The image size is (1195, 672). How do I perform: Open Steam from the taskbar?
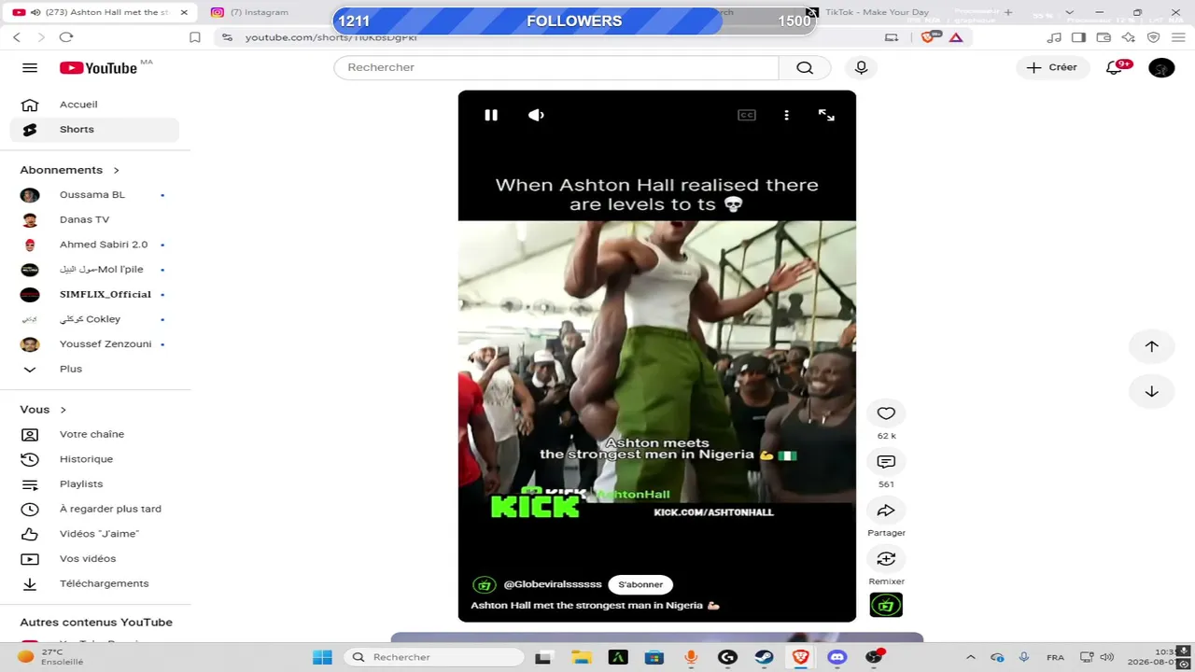(x=764, y=657)
